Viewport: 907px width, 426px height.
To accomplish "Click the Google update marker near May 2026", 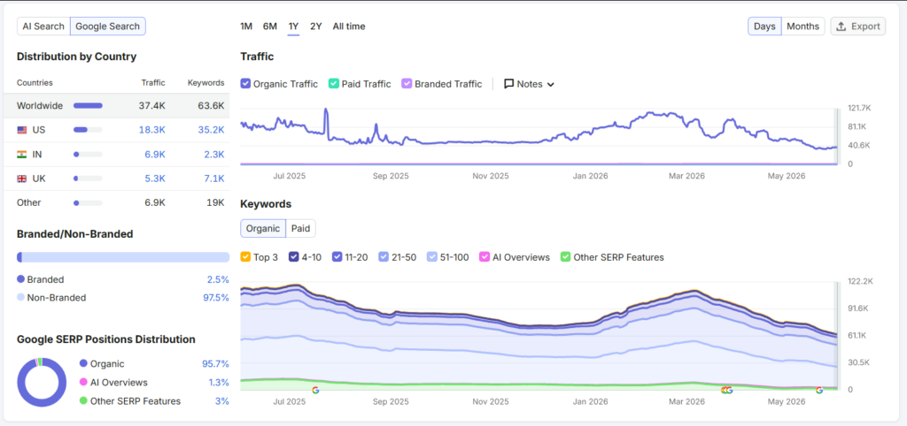I will (x=819, y=391).
